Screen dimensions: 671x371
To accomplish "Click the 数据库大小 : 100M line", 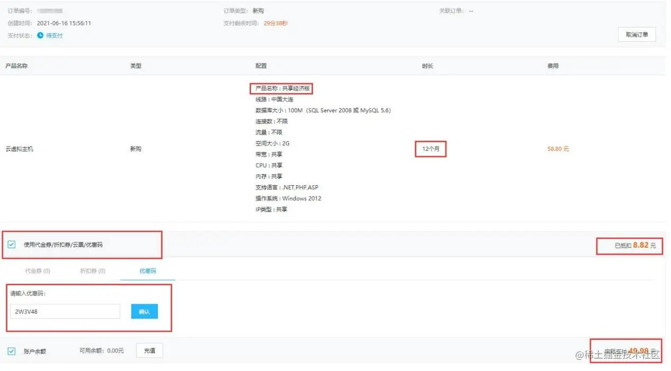I will (323, 111).
